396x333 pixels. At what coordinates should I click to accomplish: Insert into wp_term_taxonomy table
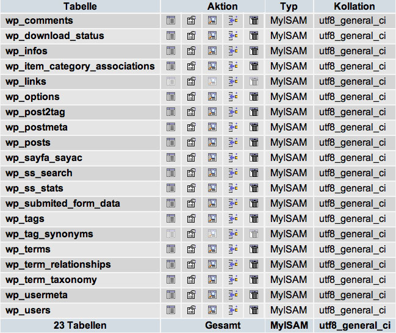click(233, 279)
